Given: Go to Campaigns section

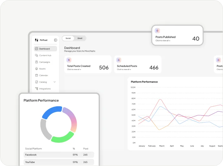Looking at the screenshot, I should pos(45,62).
